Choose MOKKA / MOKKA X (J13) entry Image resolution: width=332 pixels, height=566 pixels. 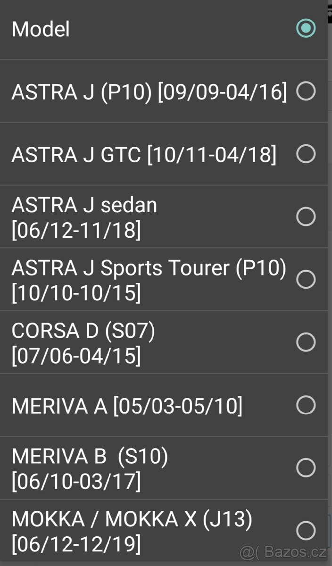132,531
